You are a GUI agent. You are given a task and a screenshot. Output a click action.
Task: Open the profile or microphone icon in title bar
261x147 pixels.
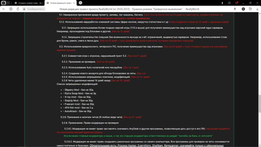(x=222, y=3)
